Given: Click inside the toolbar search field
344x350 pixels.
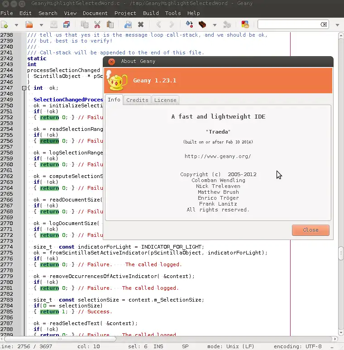Looking at the screenshot, I should pos(290,24).
